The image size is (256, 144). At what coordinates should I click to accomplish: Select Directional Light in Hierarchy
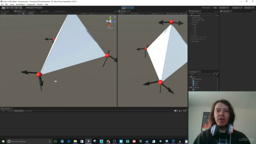click(x=198, y=20)
